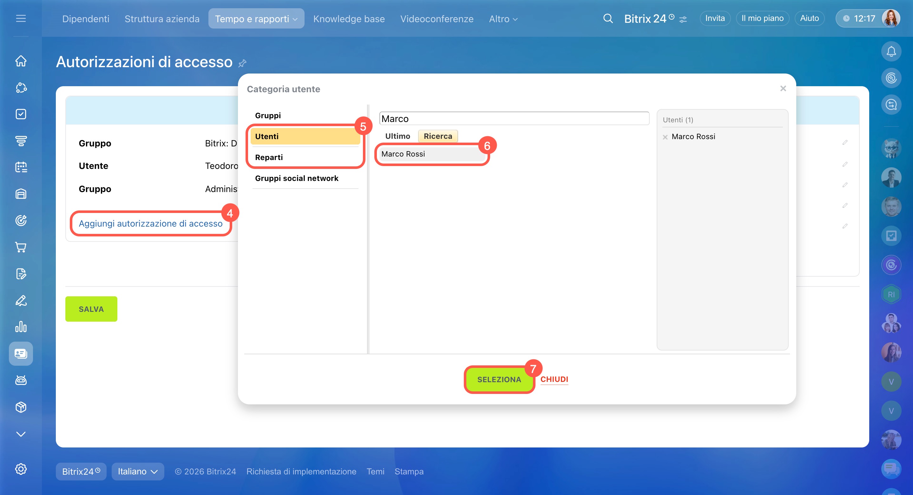Open the Altro menu dropdown

[x=502, y=19]
